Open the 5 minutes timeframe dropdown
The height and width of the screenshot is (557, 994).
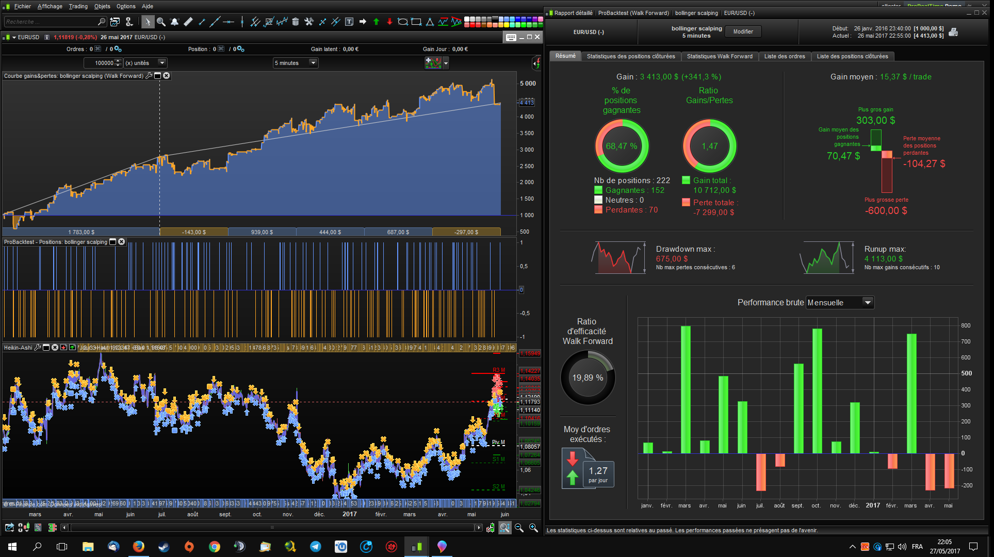(313, 63)
